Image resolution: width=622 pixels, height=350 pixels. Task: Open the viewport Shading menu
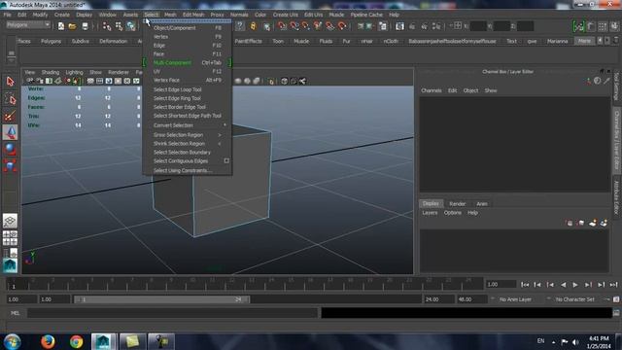point(51,72)
